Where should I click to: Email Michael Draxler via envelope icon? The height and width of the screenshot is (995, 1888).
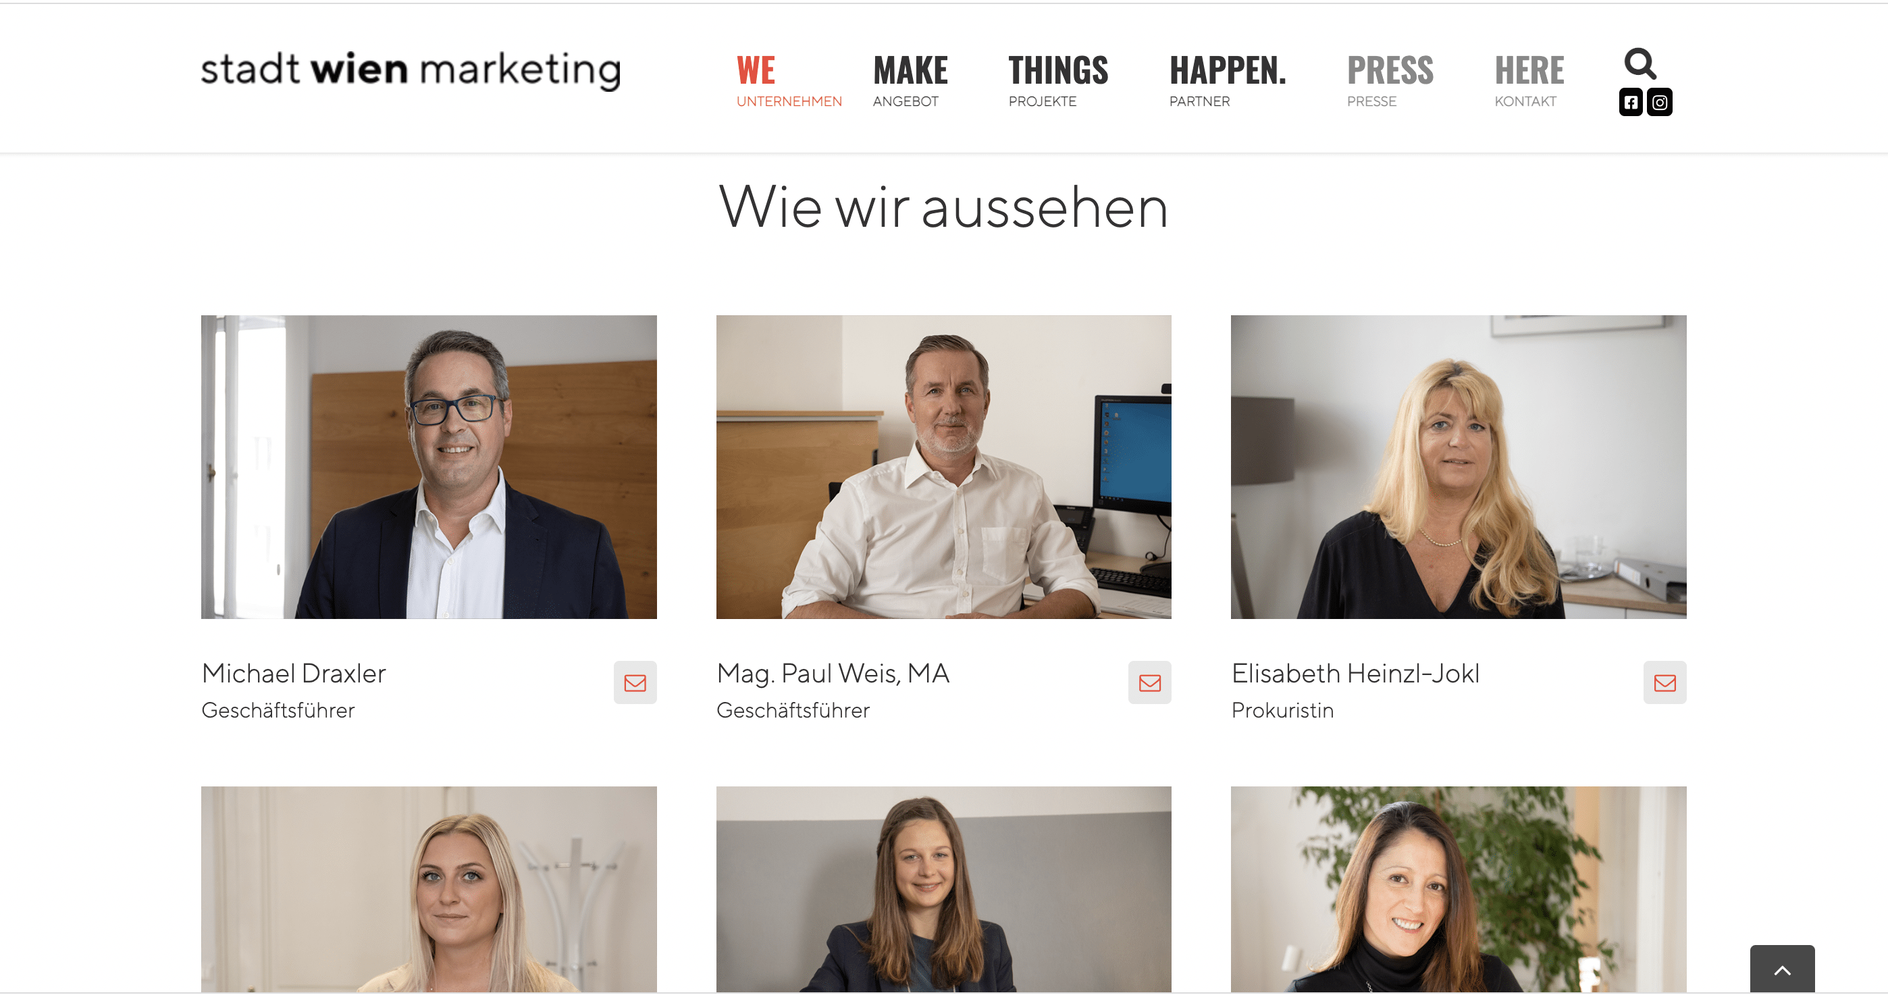coord(635,683)
